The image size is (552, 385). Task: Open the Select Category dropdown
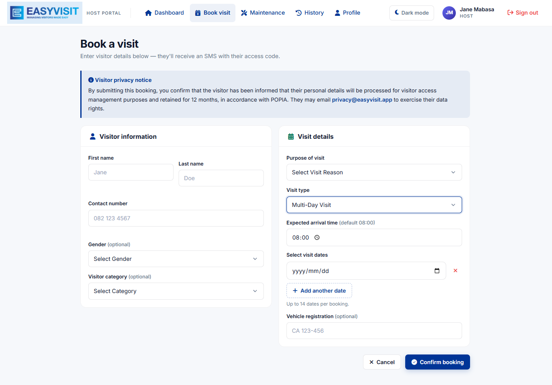[176, 291]
